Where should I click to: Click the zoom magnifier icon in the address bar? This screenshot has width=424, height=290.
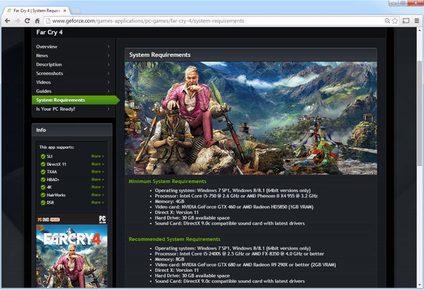[388, 21]
